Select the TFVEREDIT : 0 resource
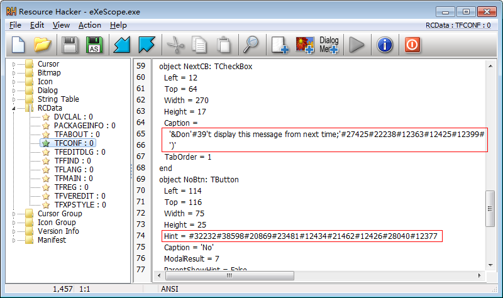 point(80,196)
